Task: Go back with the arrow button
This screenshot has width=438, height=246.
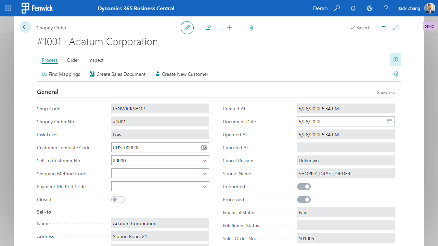Action: [25, 27]
